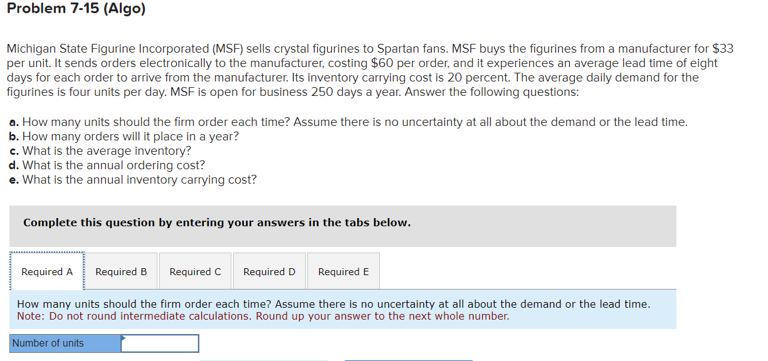Click inside the Number of units input field
This screenshot has width=768, height=361.
(160, 343)
